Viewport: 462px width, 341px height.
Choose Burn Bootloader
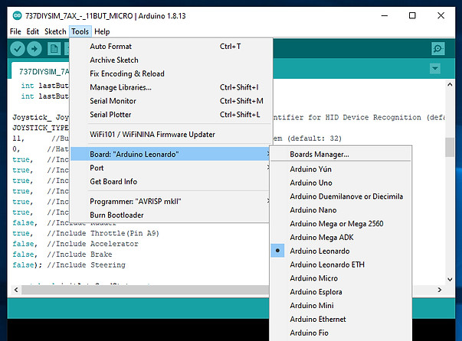click(x=170, y=215)
